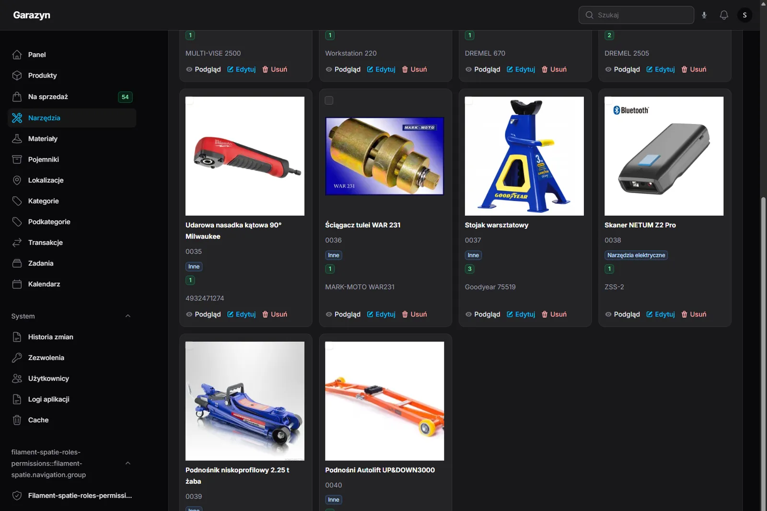Click the magnifier icon in search box
This screenshot has height=511, width=767.
589,15
